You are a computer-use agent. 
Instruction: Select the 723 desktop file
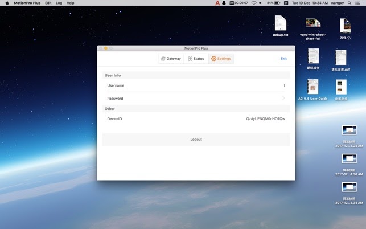point(346,28)
